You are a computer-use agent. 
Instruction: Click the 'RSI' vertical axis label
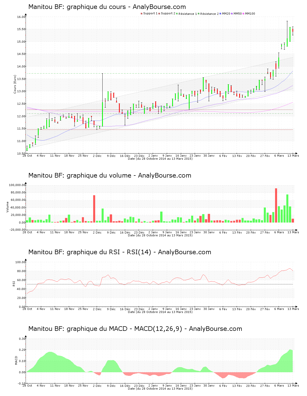pyautogui.click(x=14, y=283)
